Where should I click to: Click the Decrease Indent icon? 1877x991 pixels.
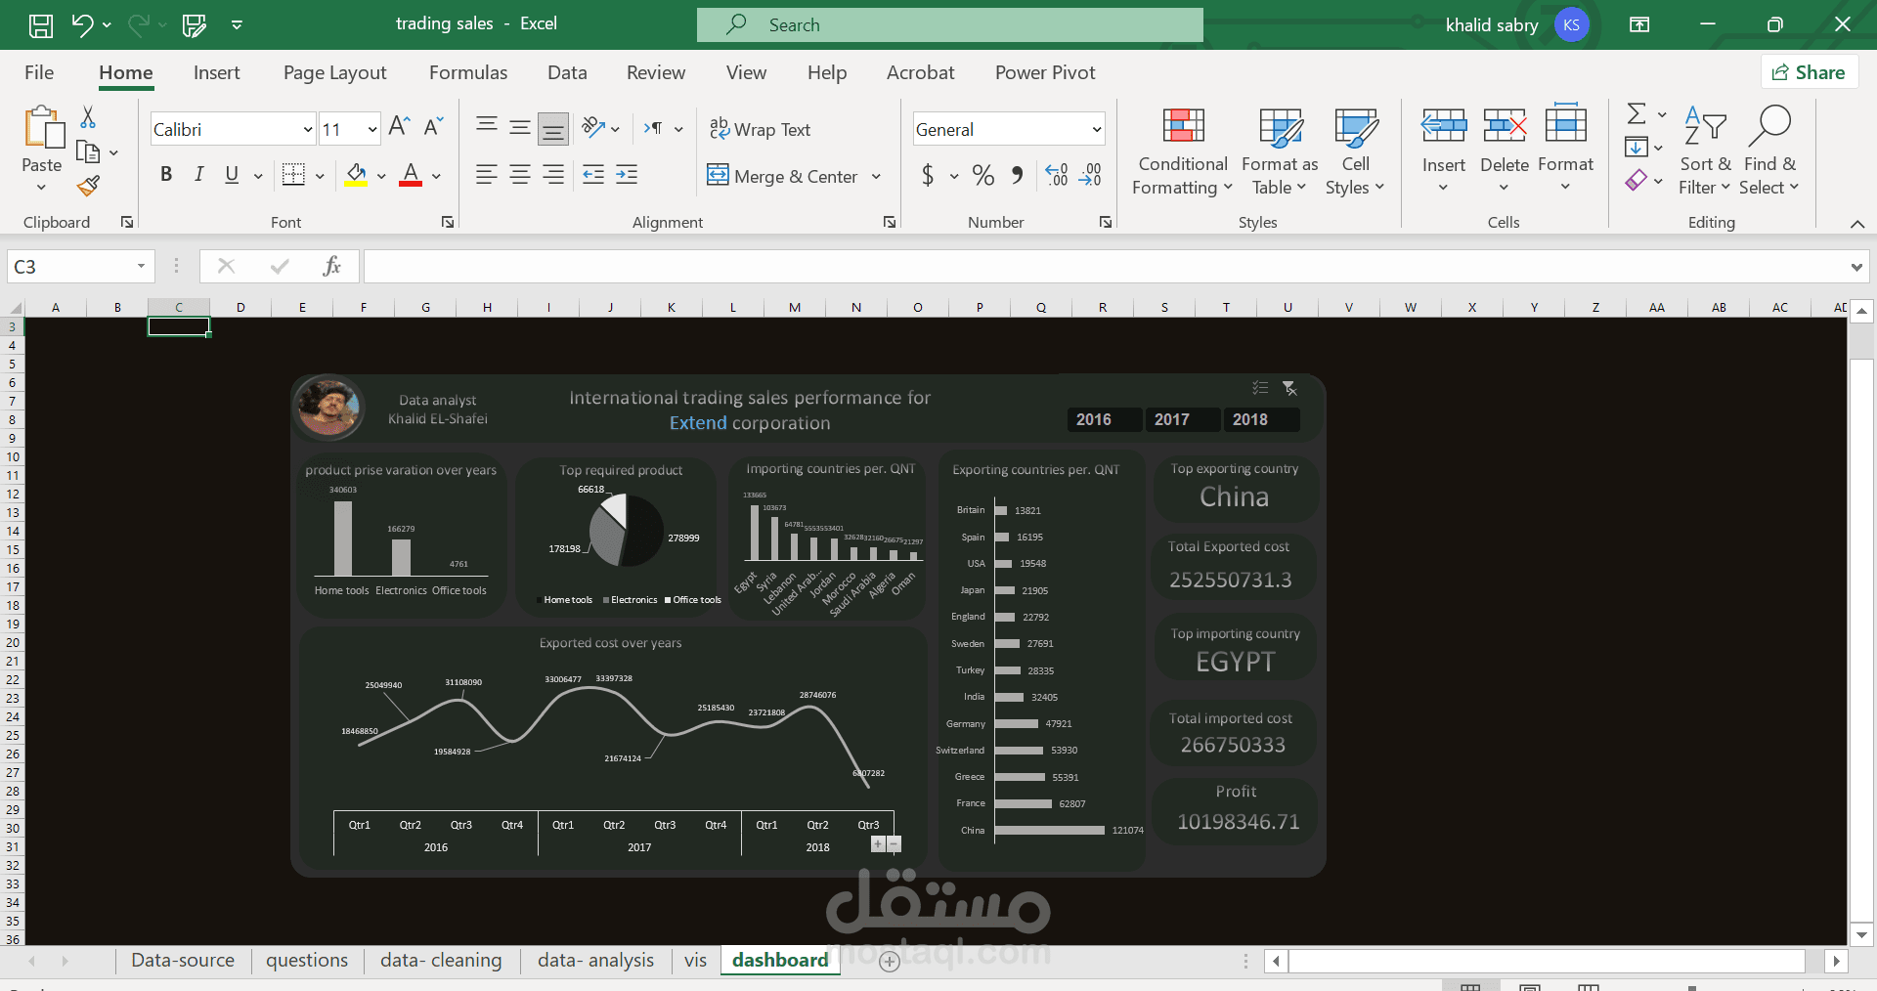tap(593, 175)
